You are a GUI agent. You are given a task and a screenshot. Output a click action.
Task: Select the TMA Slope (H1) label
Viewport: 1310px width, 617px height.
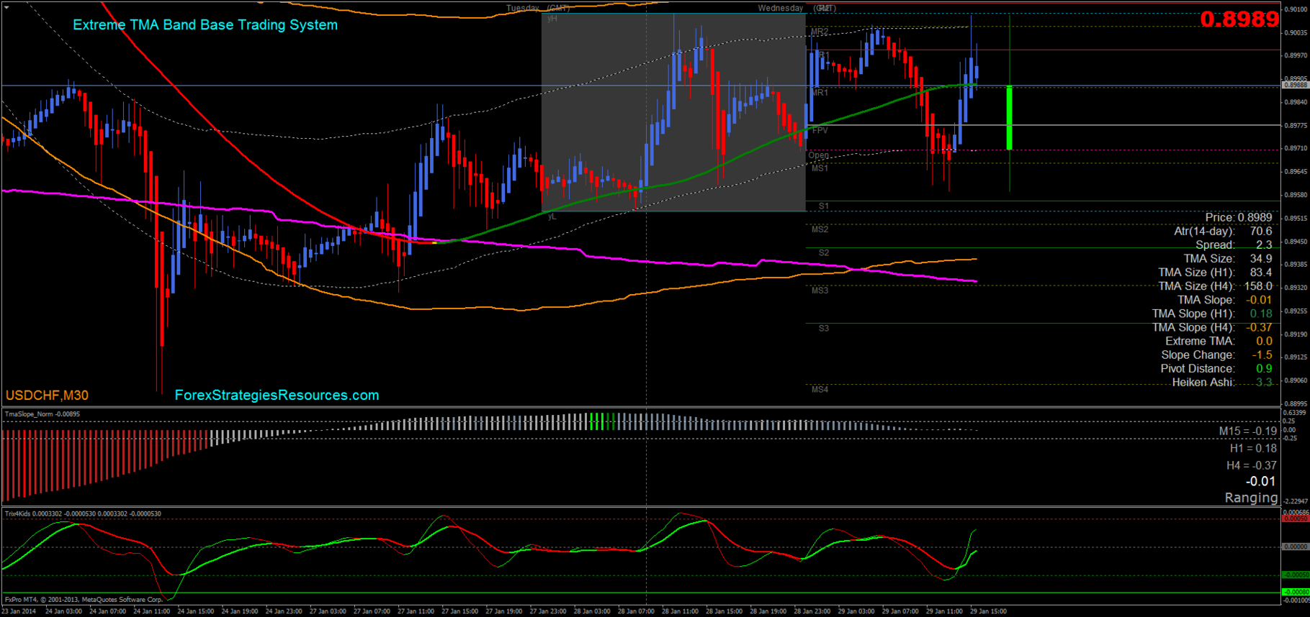coord(1193,314)
